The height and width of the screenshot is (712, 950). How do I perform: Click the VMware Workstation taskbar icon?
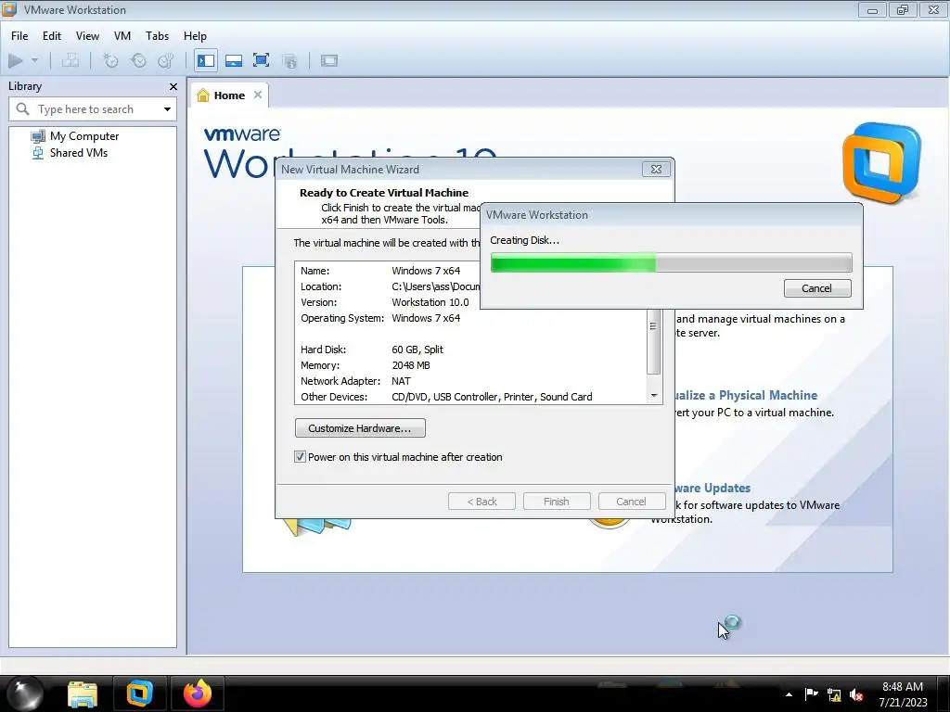tap(139, 693)
